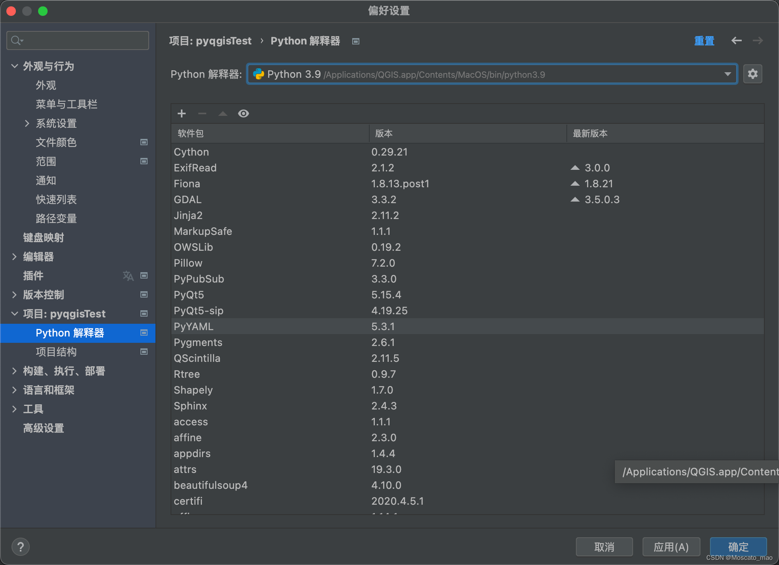Click the remove package minus icon
This screenshot has height=565, width=779.
click(202, 113)
